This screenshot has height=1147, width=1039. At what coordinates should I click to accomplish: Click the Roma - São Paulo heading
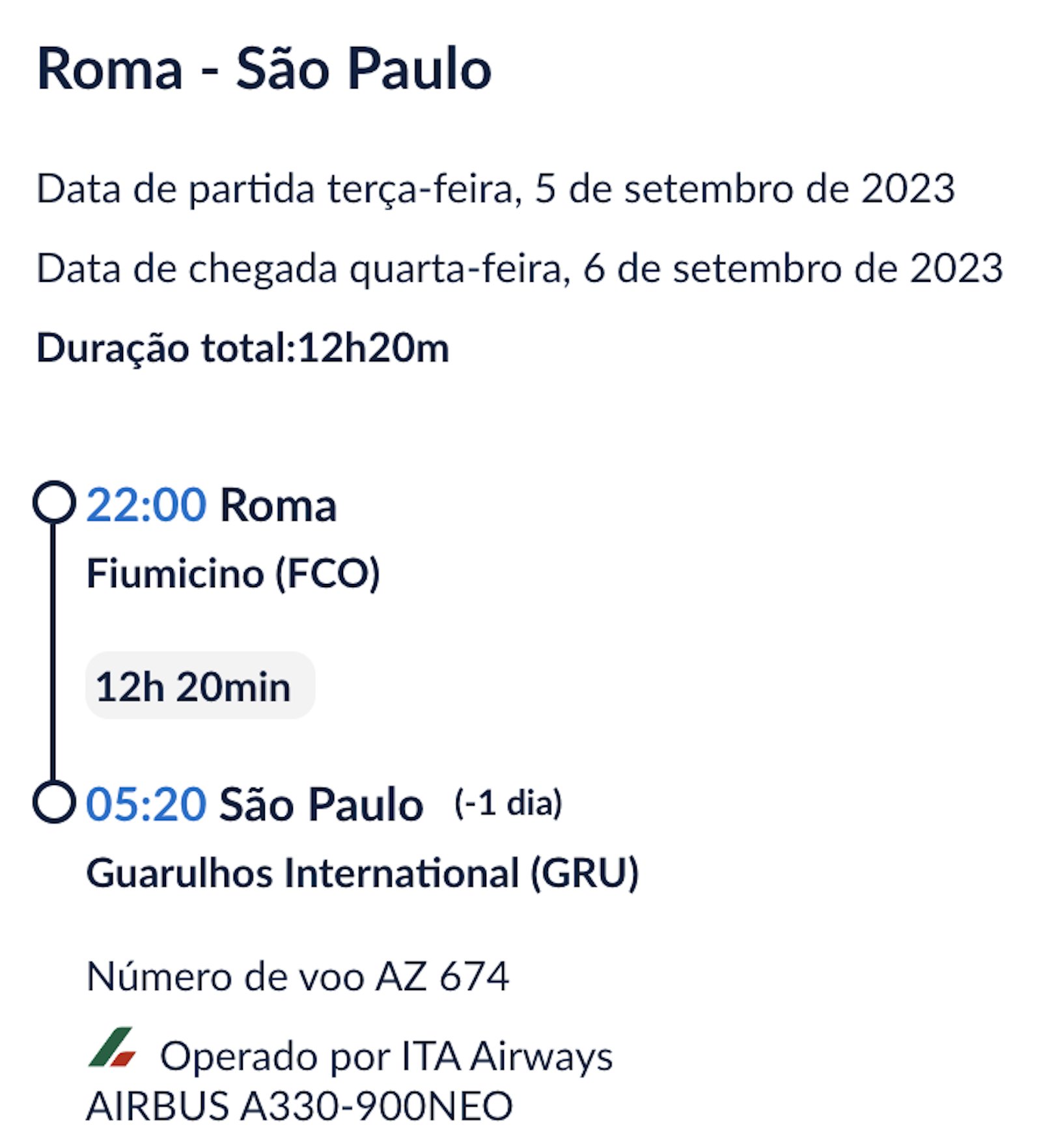(x=264, y=68)
